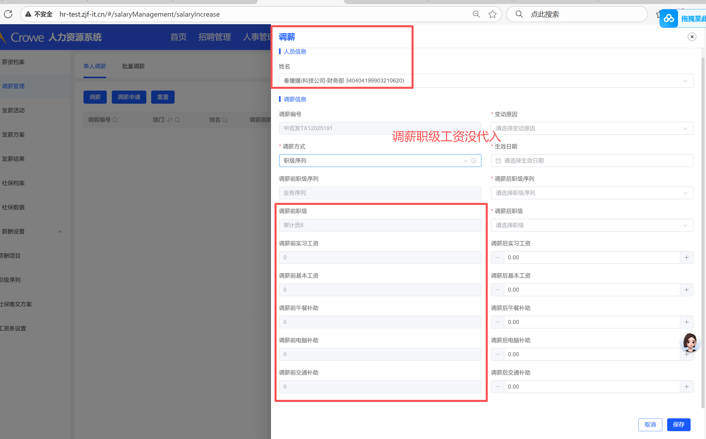Click the sort icon in the department column header
Viewport: 706px width, 439px height.
[x=170, y=120]
